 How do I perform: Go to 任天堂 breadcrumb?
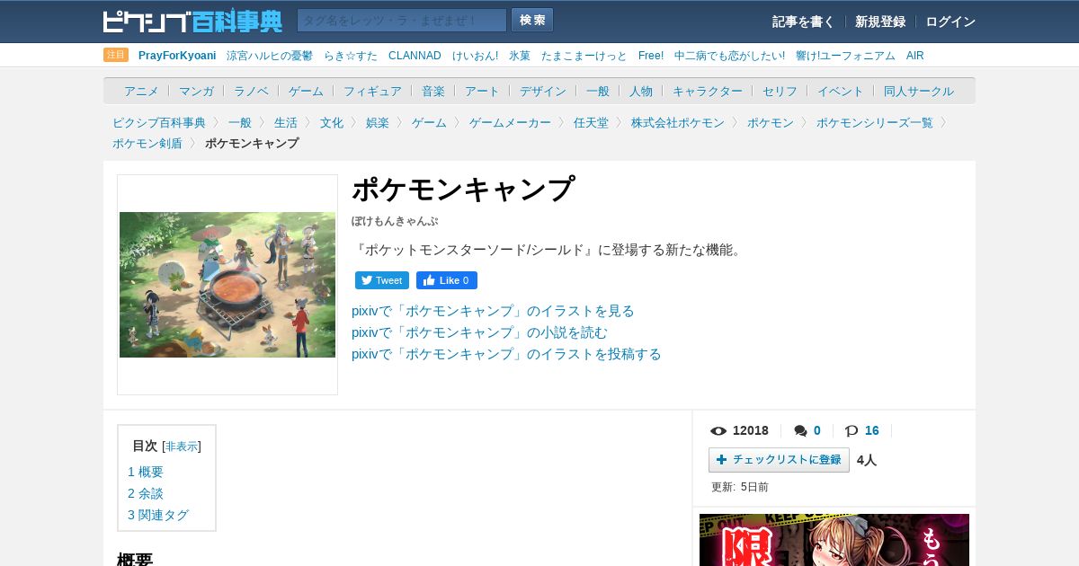pos(591,122)
